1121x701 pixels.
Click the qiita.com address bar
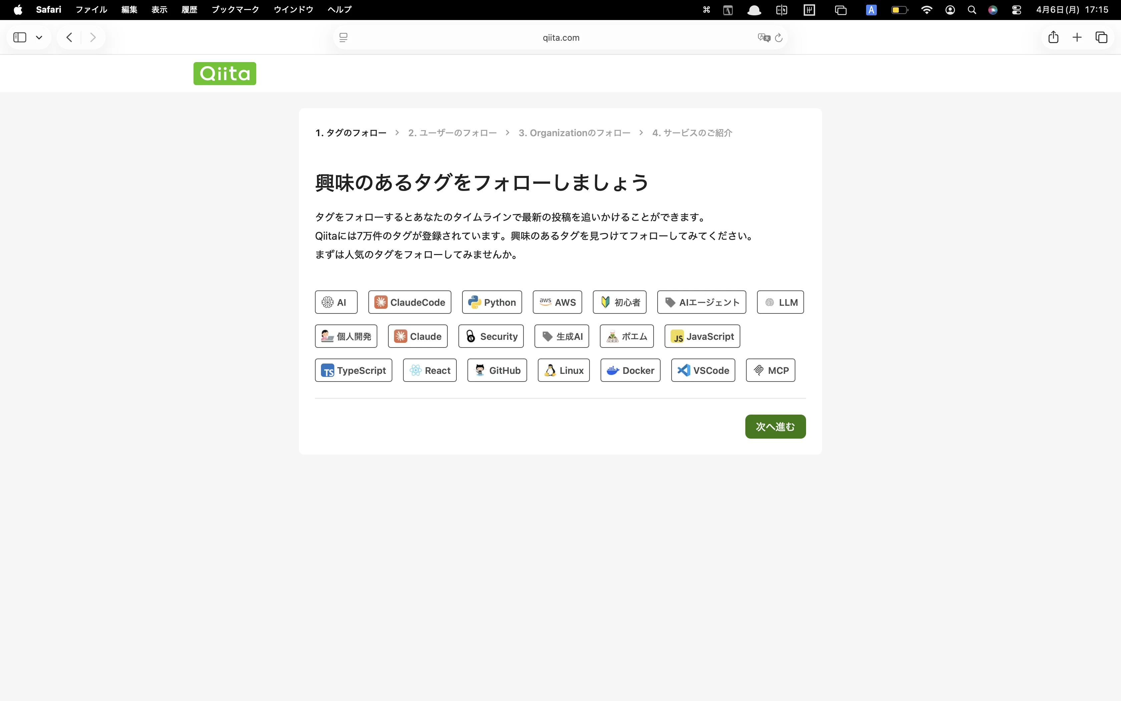[x=560, y=37]
